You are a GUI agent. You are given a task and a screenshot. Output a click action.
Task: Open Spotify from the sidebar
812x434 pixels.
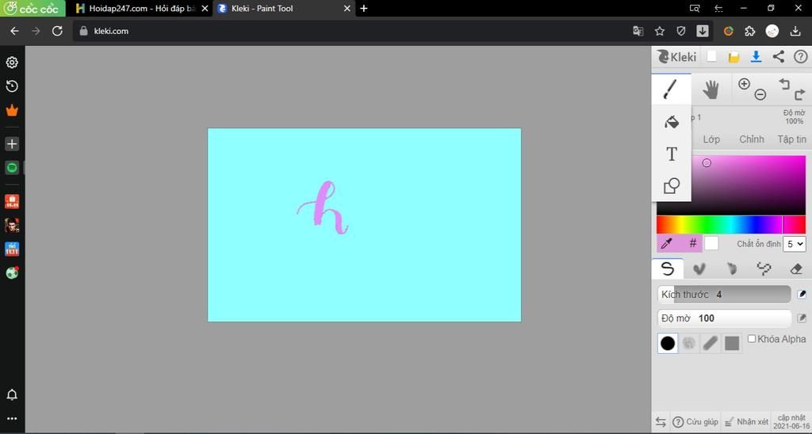(x=12, y=168)
